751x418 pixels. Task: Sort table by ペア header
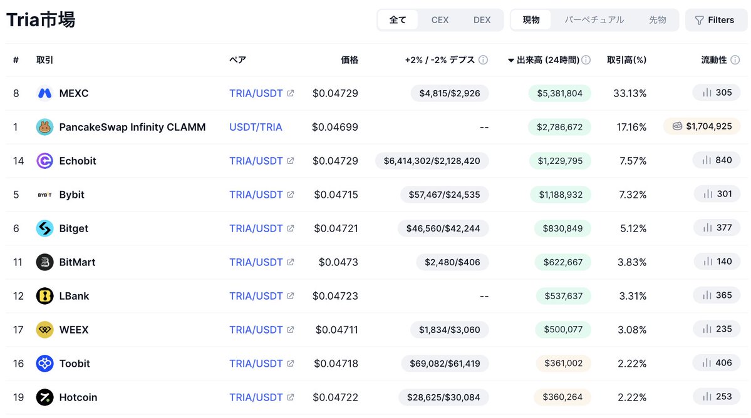pyautogui.click(x=237, y=60)
